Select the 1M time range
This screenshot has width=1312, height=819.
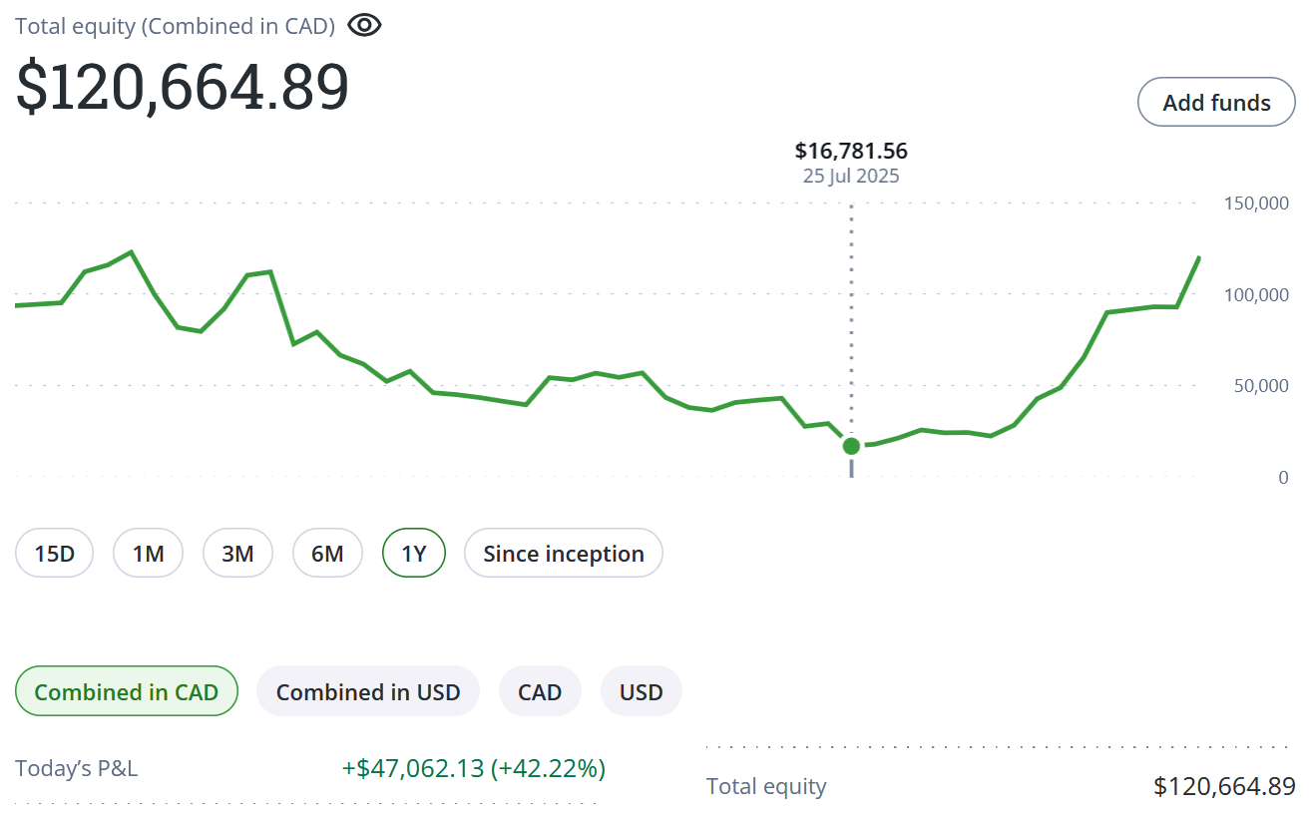pyautogui.click(x=148, y=553)
